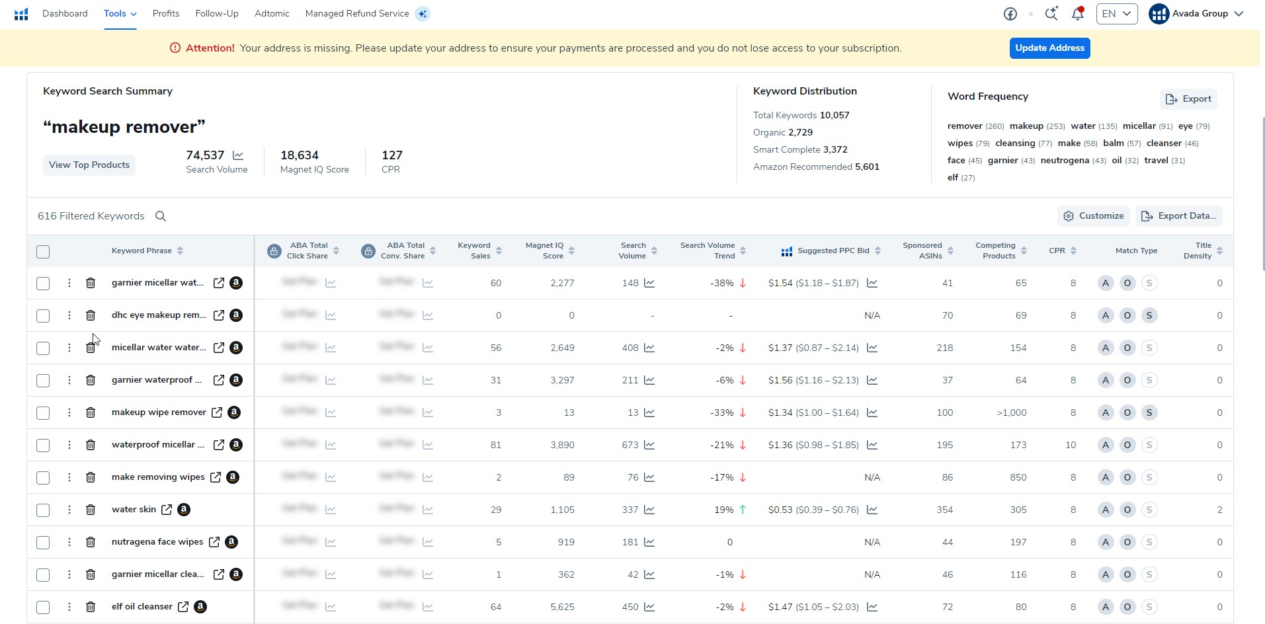Click the Update Address button

pyautogui.click(x=1049, y=48)
